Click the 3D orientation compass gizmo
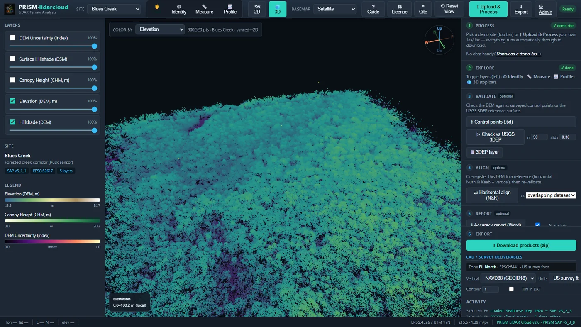Viewport: 581px width, 327px height. 439,40
